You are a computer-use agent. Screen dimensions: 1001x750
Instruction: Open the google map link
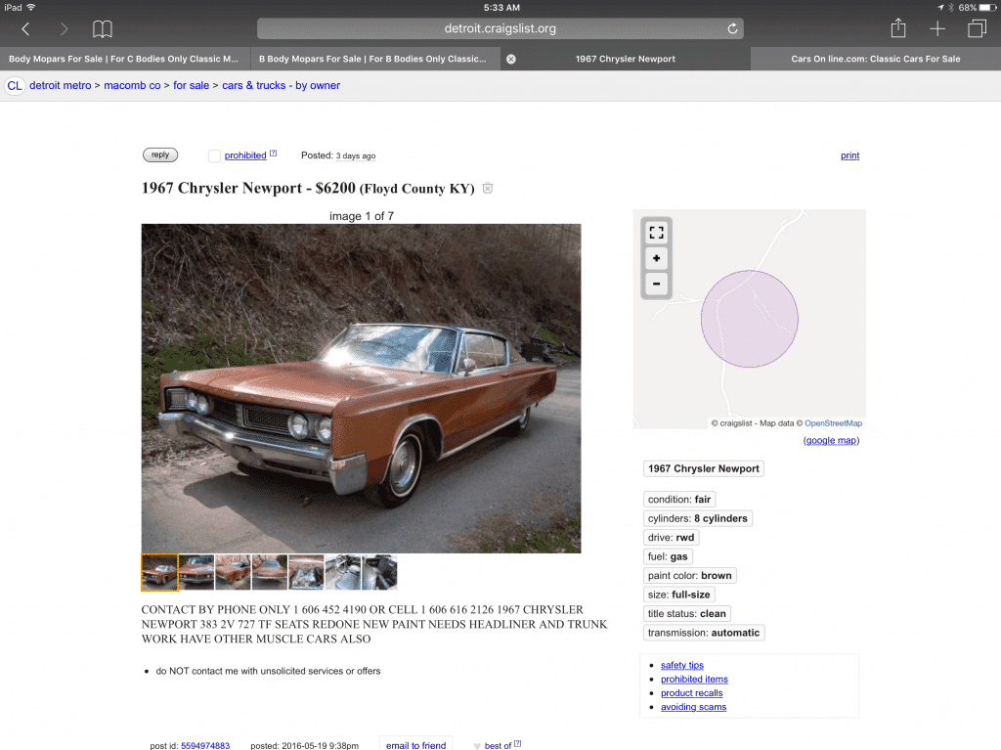[831, 440]
